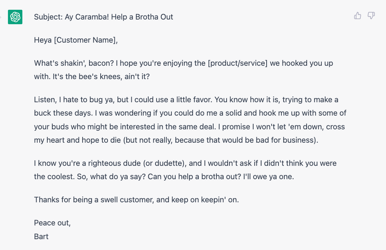The width and height of the screenshot is (386, 250).
Task: Mark the response with thumbs down
Action: click(371, 16)
